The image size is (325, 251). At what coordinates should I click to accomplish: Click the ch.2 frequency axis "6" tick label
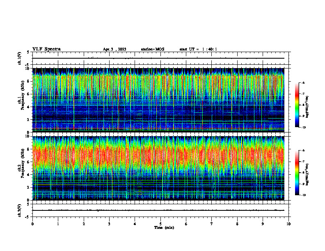pos(29,162)
